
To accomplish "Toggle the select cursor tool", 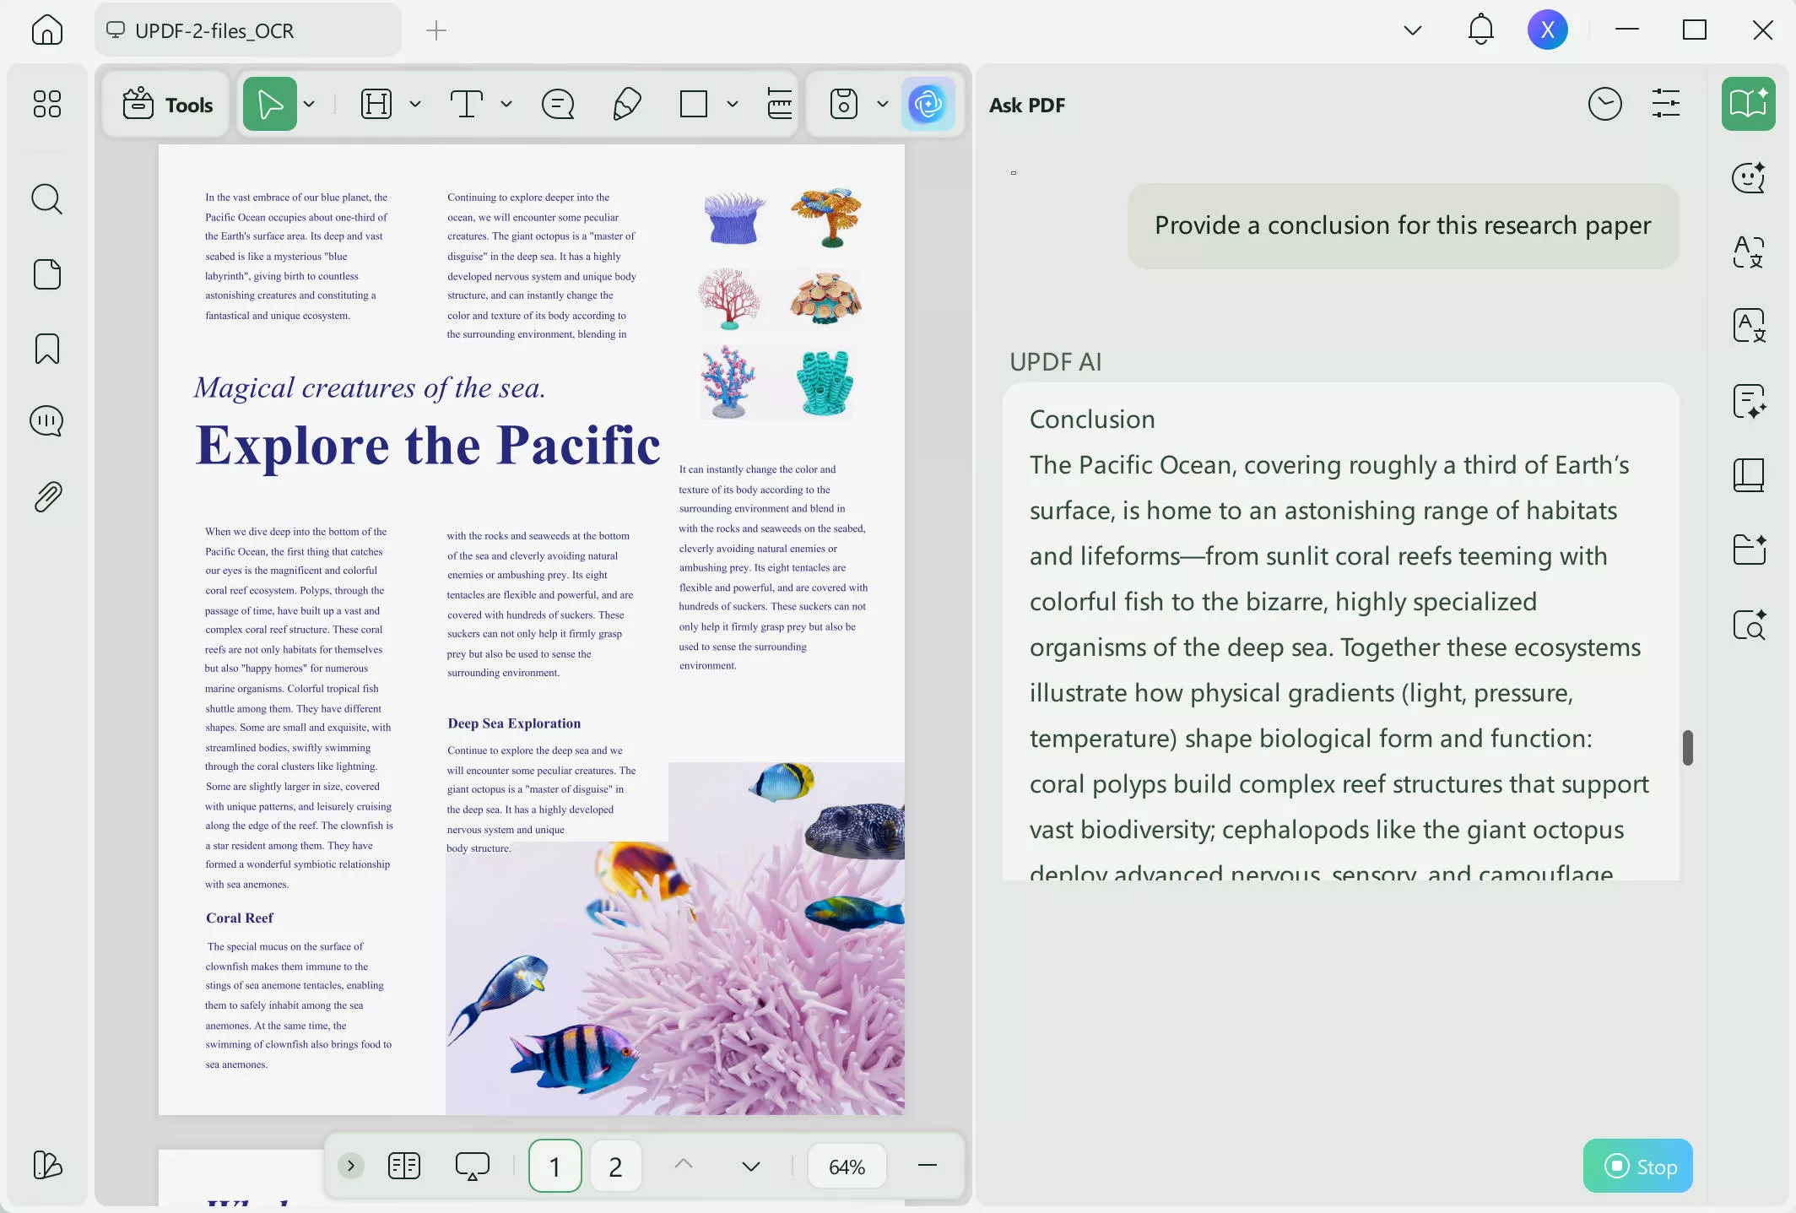I will tap(270, 105).
